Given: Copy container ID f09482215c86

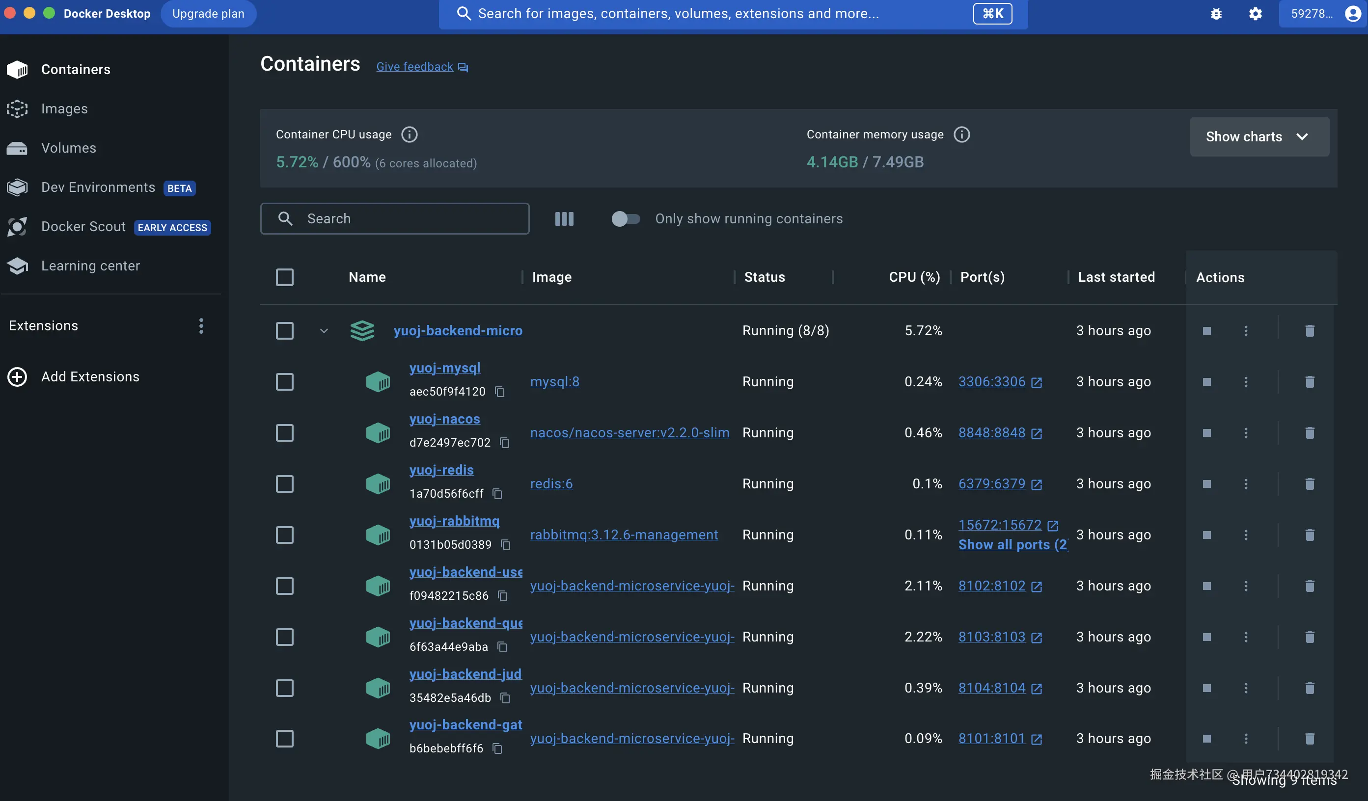Looking at the screenshot, I should coord(503,596).
